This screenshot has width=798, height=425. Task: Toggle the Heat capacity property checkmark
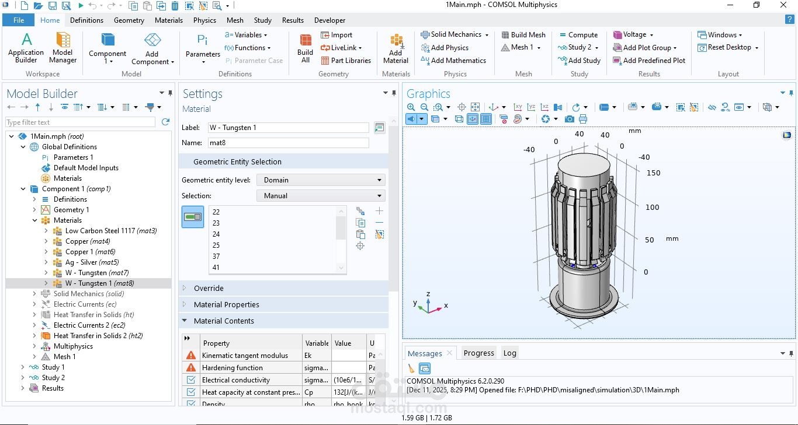[x=191, y=392]
